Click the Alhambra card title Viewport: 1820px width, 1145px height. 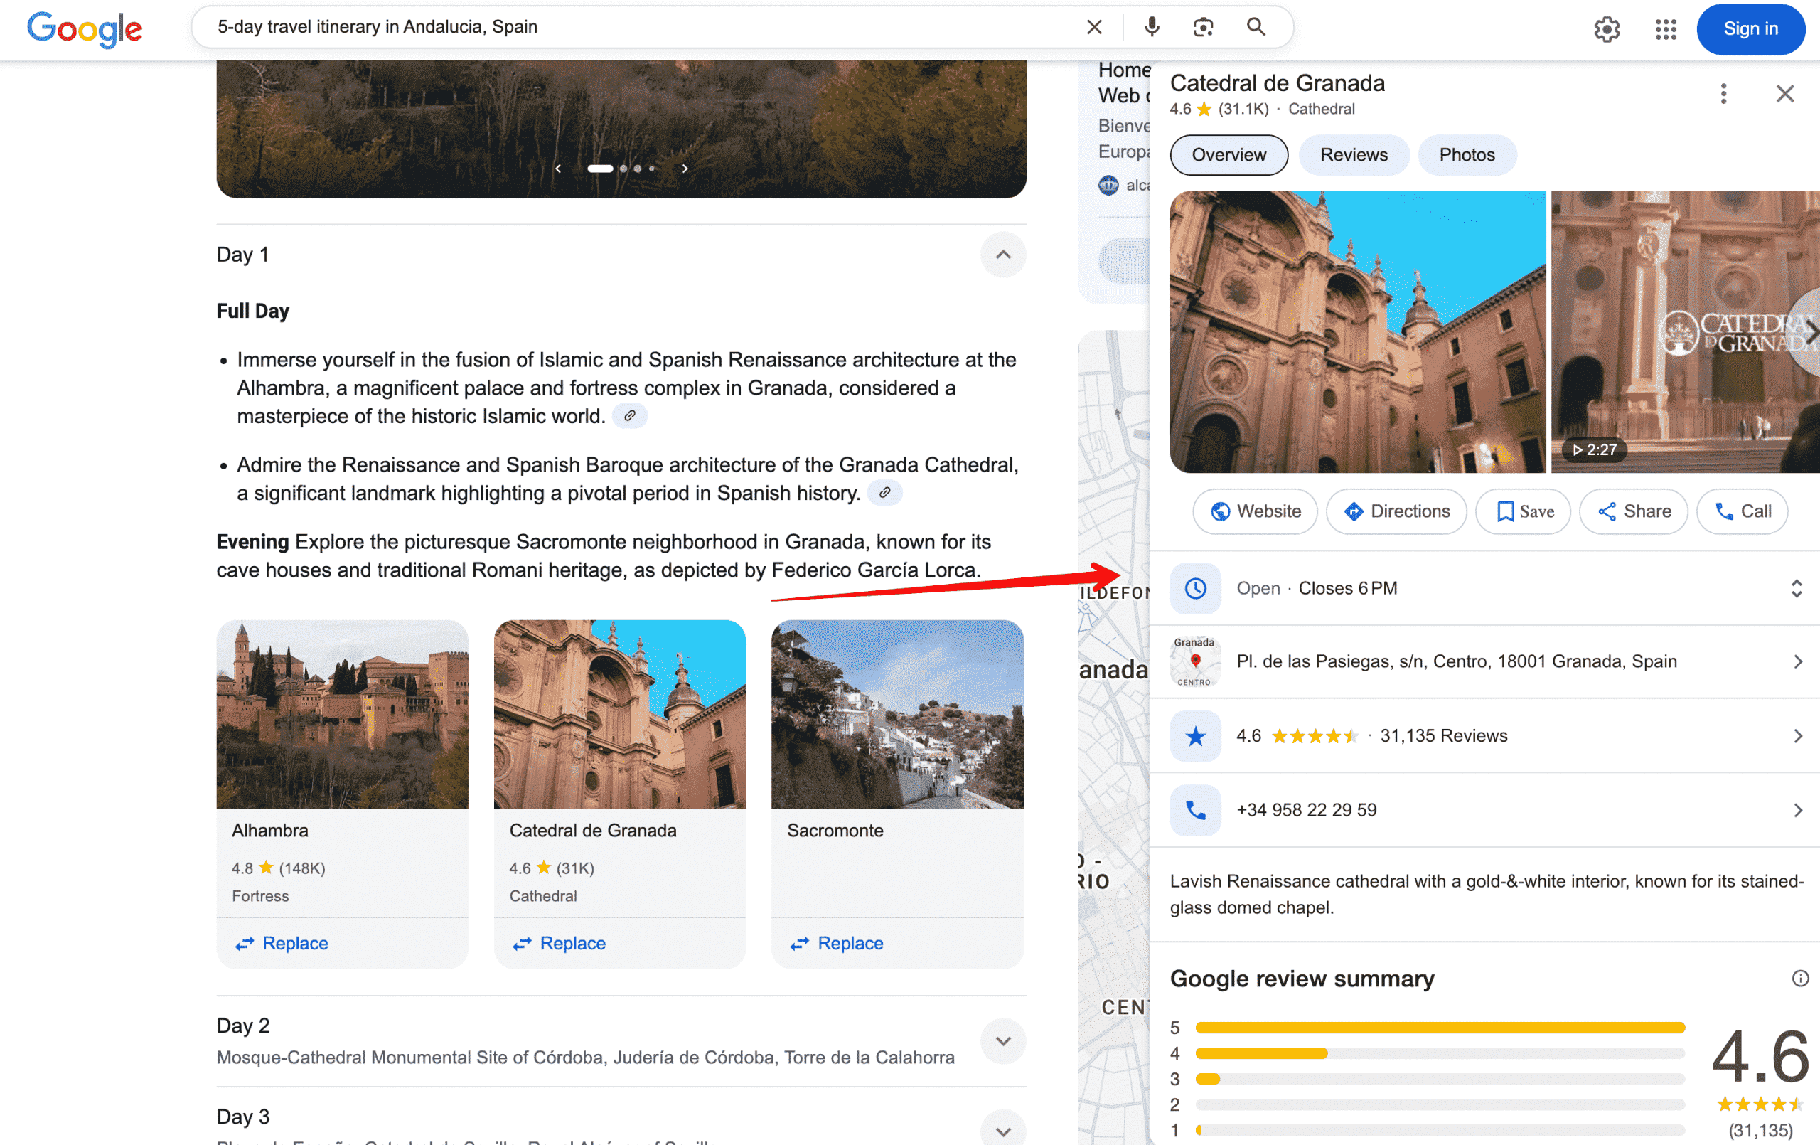(270, 831)
